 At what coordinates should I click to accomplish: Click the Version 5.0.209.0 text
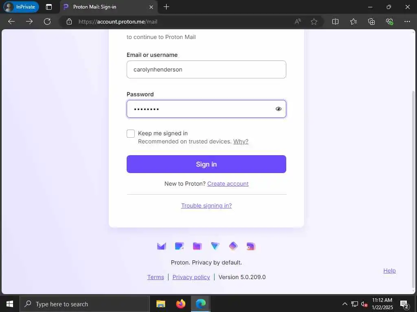(242, 277)
